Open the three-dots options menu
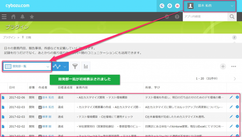This screenshot has height=137, width=242. point(233,67)
